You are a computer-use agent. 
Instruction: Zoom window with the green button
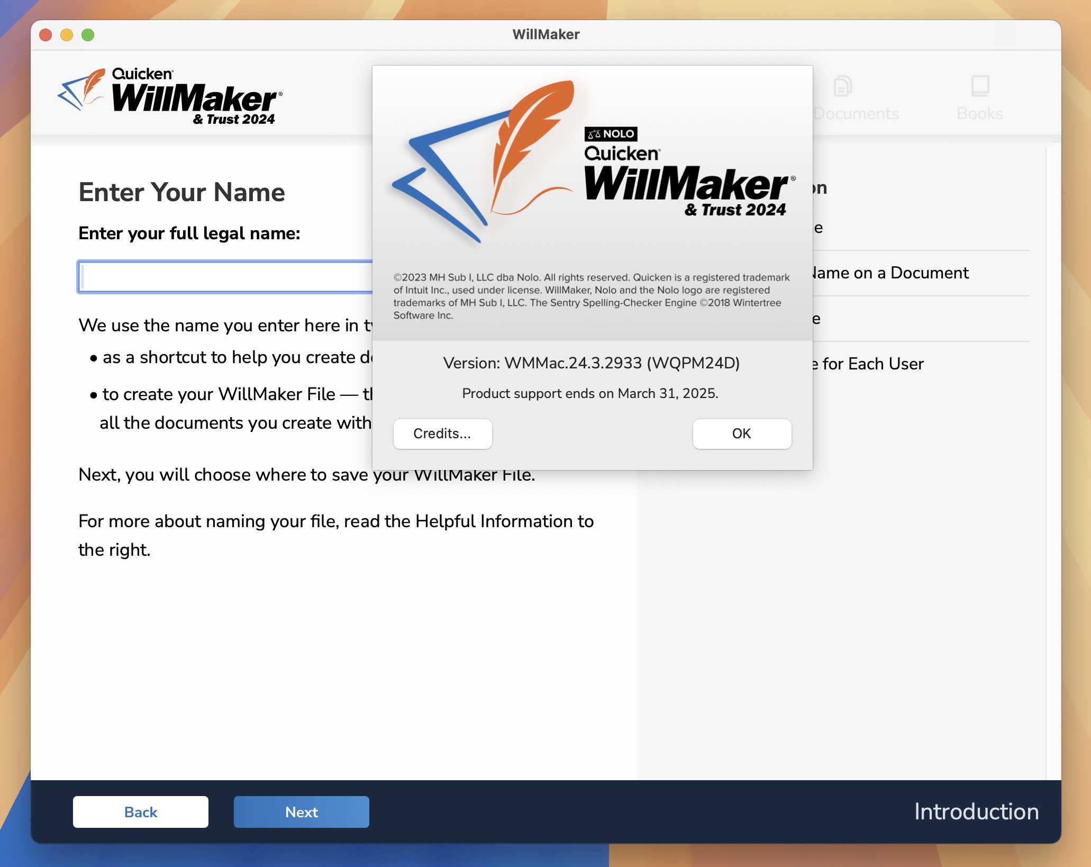88,35
